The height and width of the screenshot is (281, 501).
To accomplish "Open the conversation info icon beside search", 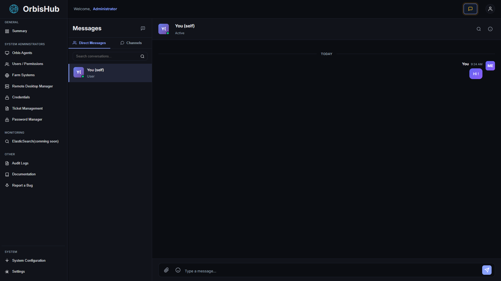I will coord(490,29).
